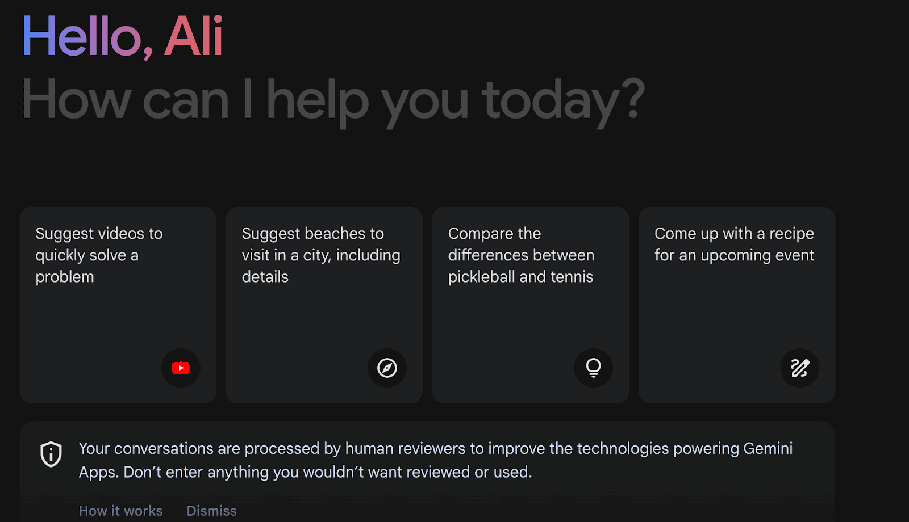The width and height of the screenshot is (909, 522).
Task: Click the YouTube icon on the videos card
Action: 181,368
